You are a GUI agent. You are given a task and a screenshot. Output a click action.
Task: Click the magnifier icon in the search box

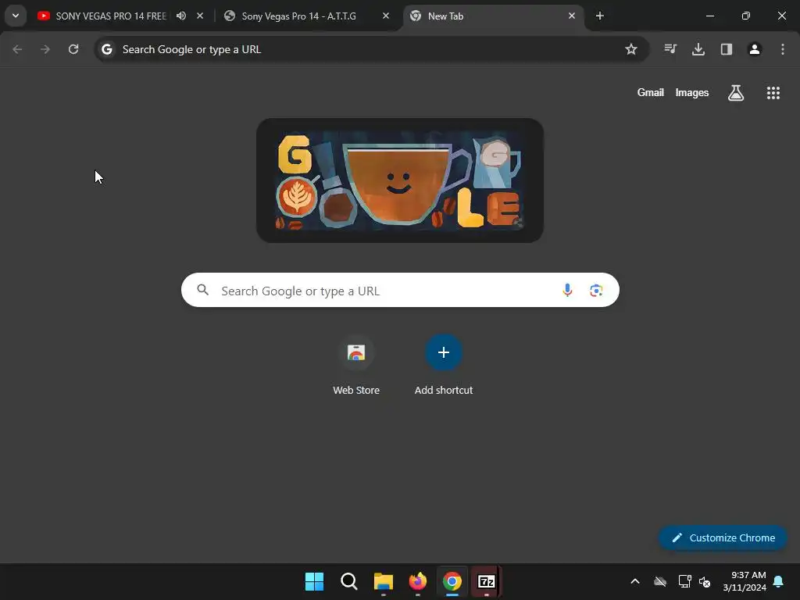203,290
